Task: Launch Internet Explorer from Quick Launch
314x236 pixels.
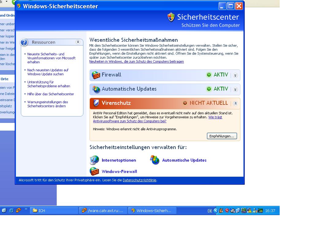Action: [x=11, y=210]
